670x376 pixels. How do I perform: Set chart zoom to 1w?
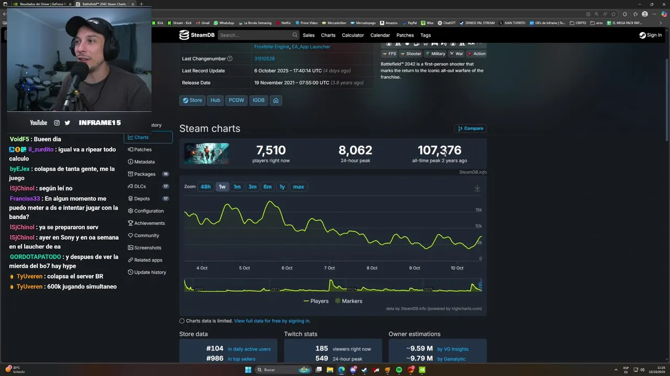tap(222, 187)
